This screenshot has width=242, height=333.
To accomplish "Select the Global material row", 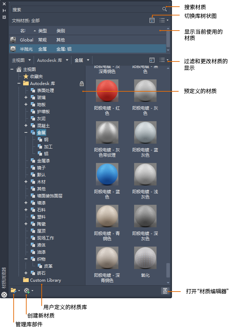I will [88, 40].
